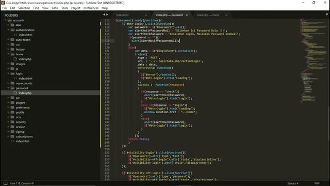330x186 pixels.
Task: Expand the js folder
Action: tap(8, 69)
